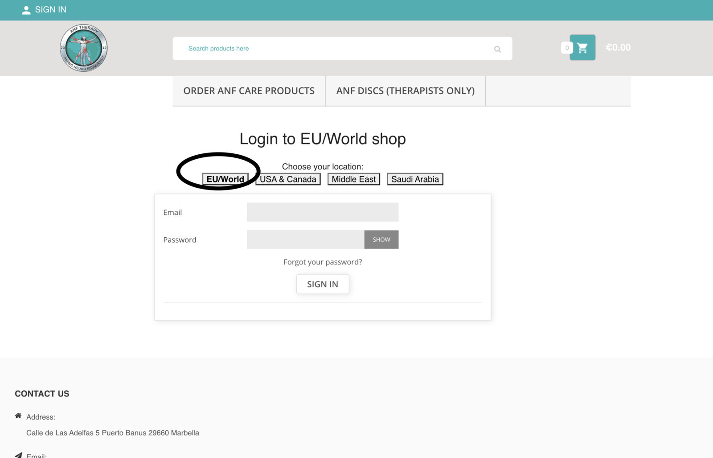Open Forgot your password? link
Viewport: 713px width, 458px height.
click(x=323, y=262)
